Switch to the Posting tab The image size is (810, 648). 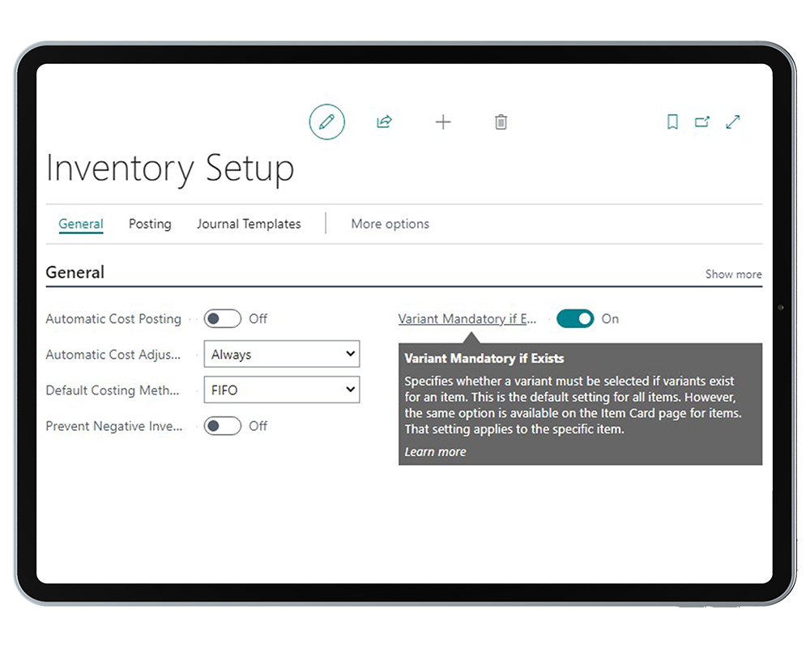click(x=150, y=224)
